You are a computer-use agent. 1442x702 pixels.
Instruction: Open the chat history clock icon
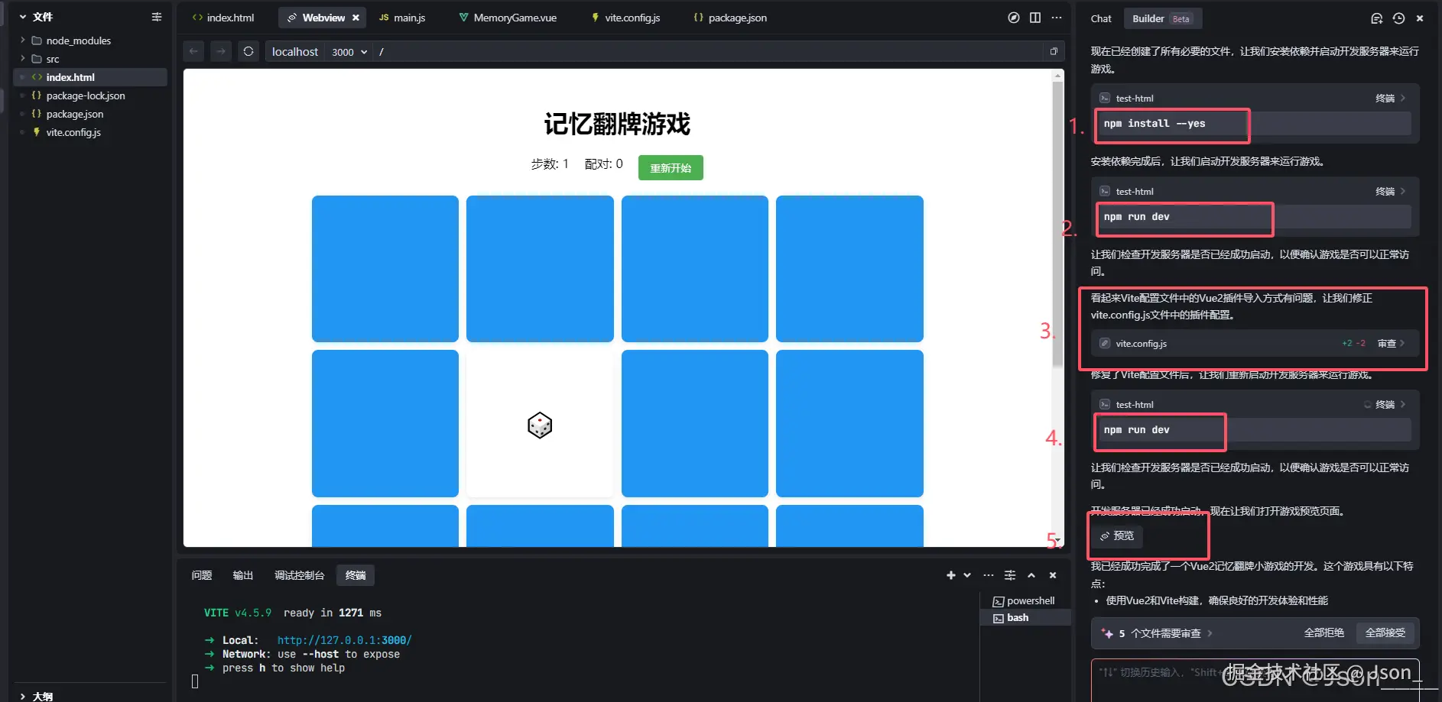(x=1398, y=18)
